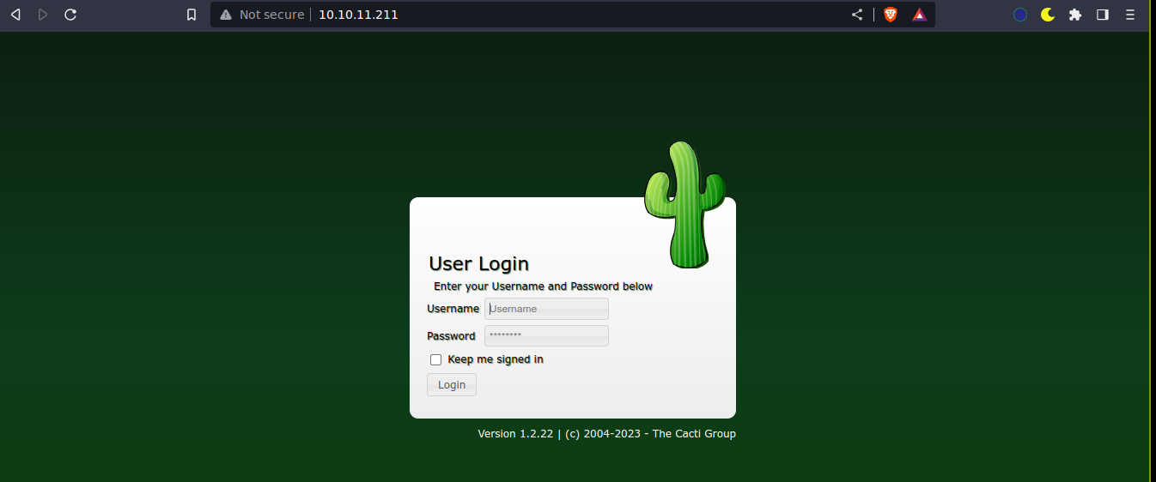Click the Cacti cactus logo
The image size is (1156, 482).
point(685,204)
